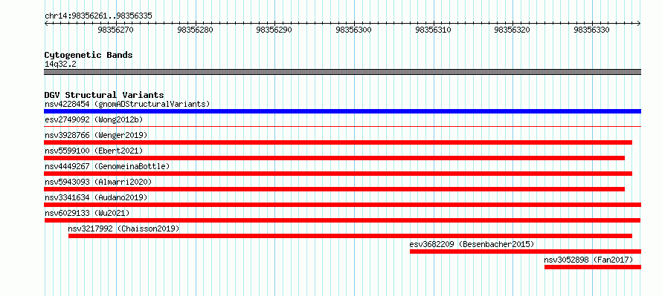Select the red bar under nsv4449267
The image size is (662, 296).
pyautogui.click(x=338, y=174)
